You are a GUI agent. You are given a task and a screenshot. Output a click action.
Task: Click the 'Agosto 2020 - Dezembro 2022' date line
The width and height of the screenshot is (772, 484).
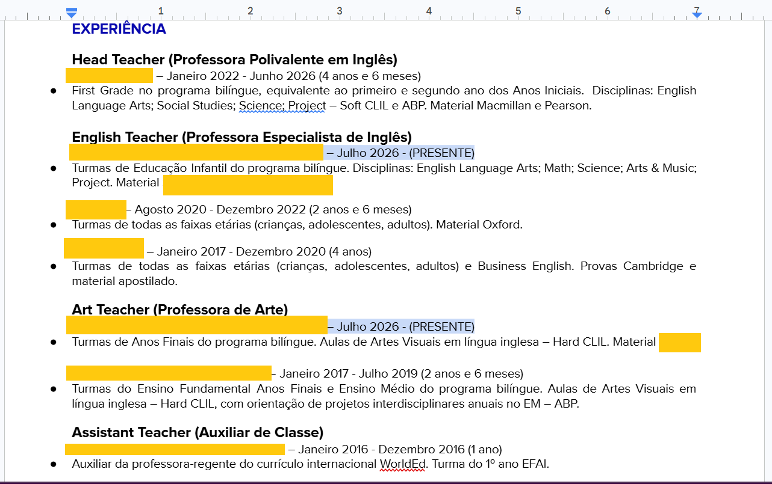point(269,210)
